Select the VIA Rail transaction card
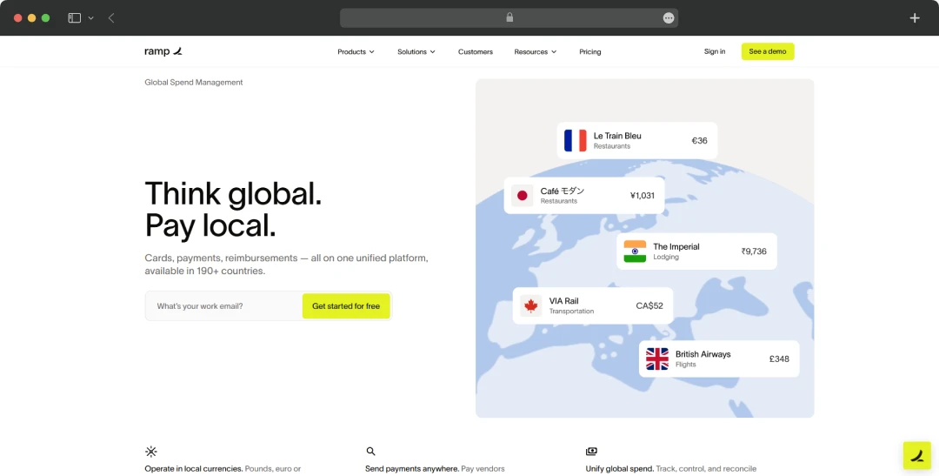Screen dimensions: 939x476 [593, 305]
